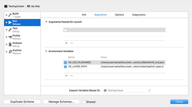Image resolution: width=192 pixels, height=107 pixels.
Task: Click the Value column header
Action: [104, 57]
